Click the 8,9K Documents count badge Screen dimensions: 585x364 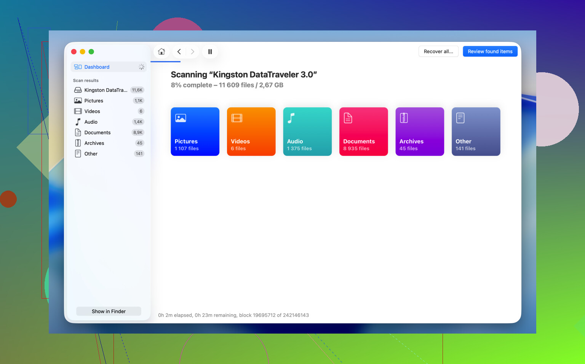[x=137, y=132]
